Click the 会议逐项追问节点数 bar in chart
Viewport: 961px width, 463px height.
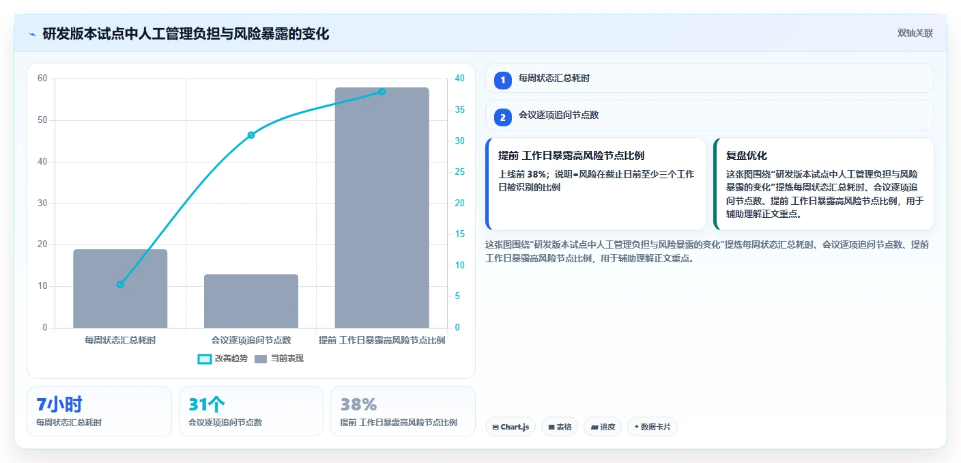251,301
